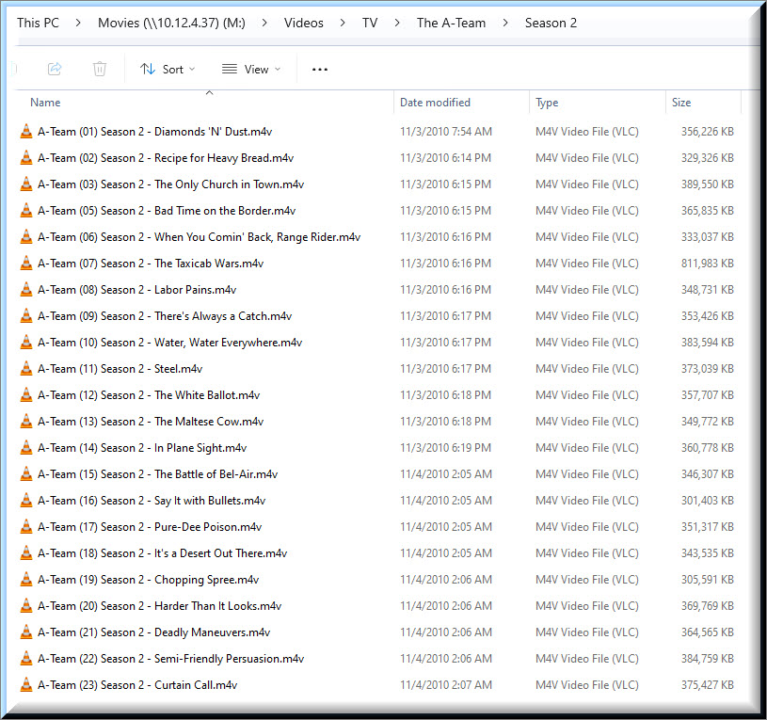The image size is (767, 720).
Task: Click the VLC icon for It's a Desert Out There
Action: pos(26,553)
